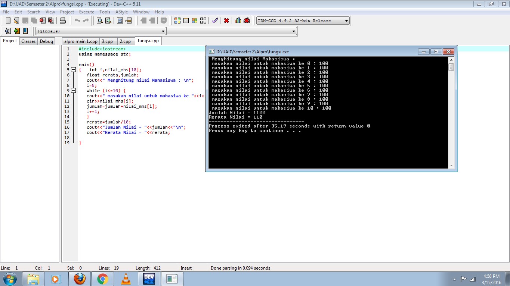Screen dimensions: 510x286
Task: Click the Delete Profiling Information icon
Action: [x=247, y=21]
